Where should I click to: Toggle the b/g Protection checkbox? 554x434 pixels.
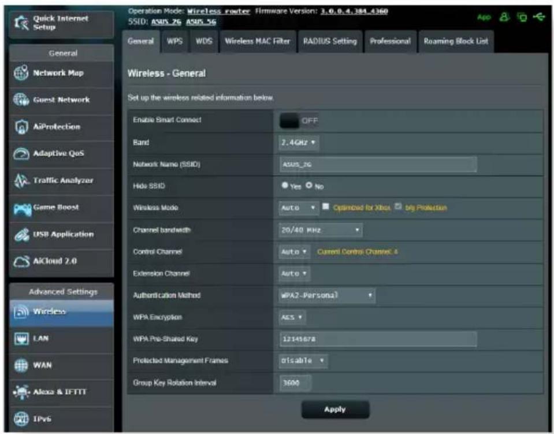(398, 206)
